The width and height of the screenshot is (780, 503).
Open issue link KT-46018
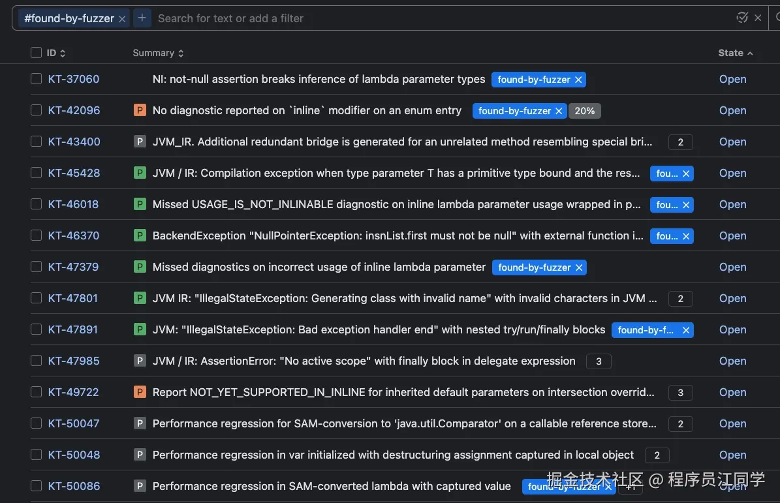pyautogui.click(x=73, y=204)
